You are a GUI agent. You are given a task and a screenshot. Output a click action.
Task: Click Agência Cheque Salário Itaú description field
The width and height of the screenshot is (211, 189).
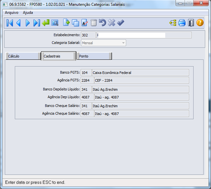tap(141, 114)
